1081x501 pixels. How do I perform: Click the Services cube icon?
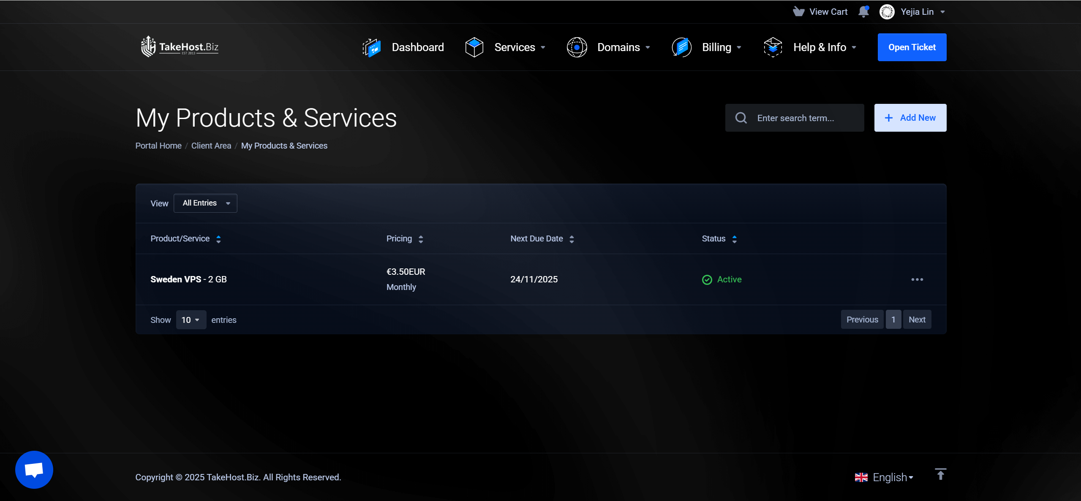474,47
